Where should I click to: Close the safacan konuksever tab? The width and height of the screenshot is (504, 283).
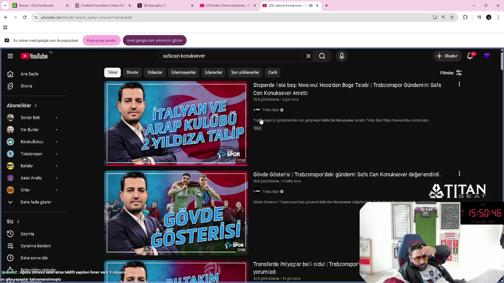coord(317,6)
